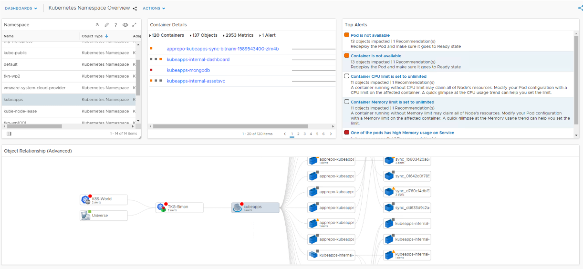Screen dimensions: 583x269
Task: Select the K8S-World node icon
Action: (x=86, y=199)
